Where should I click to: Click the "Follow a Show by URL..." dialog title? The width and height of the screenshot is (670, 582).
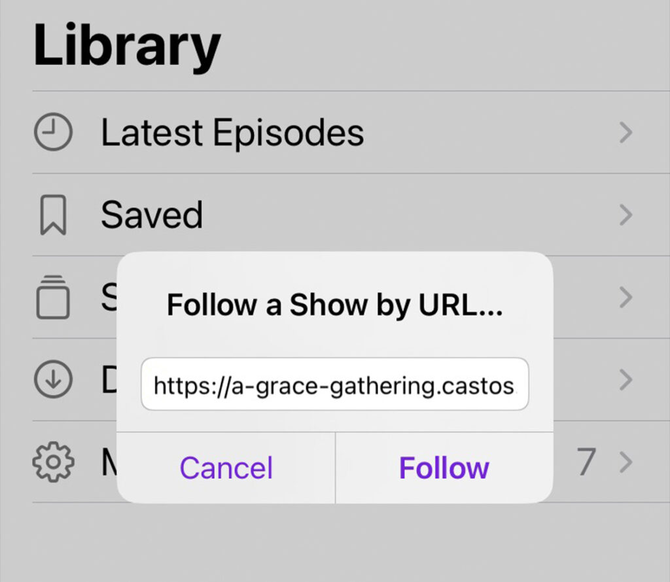[x=334, y=305]
